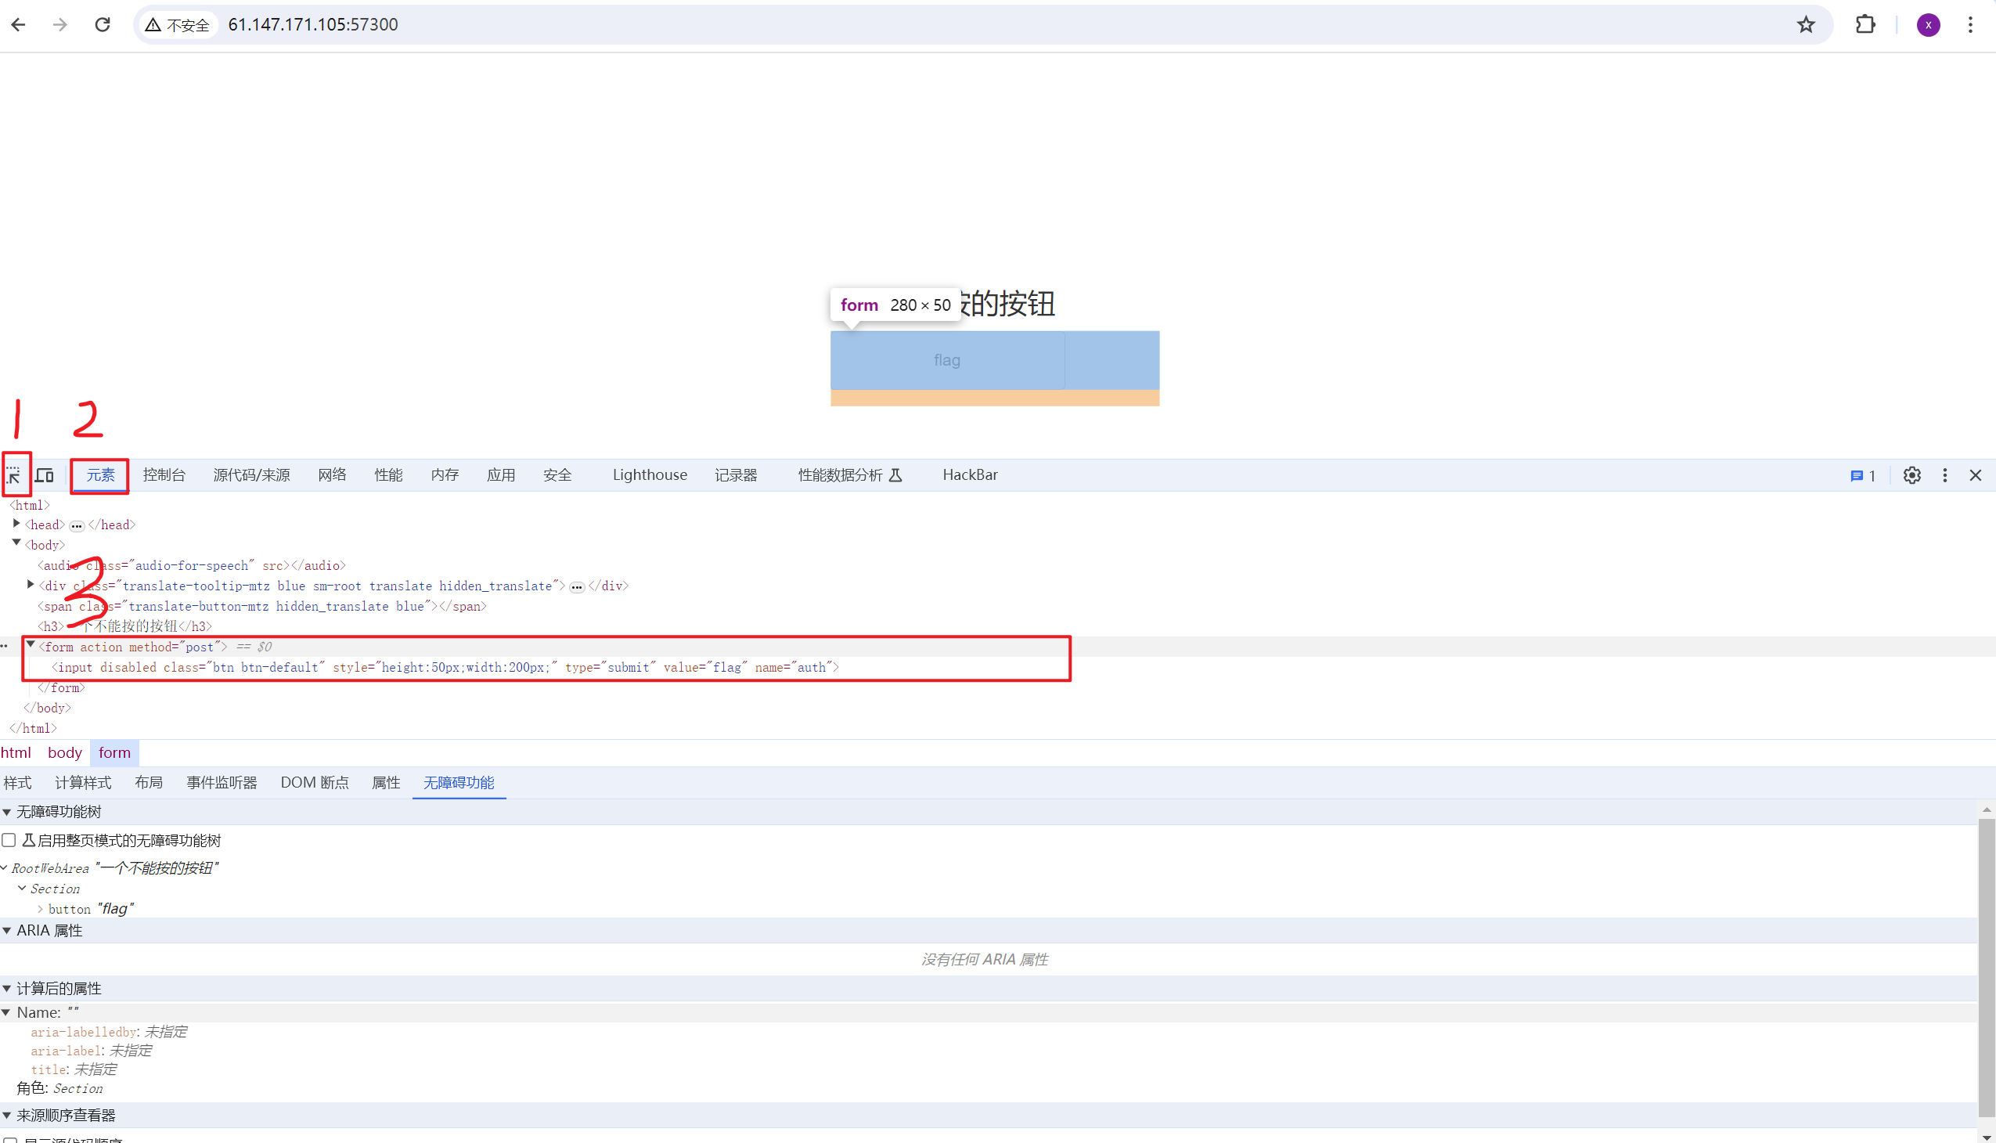Click the not-secure warning badge

pos(178,25)
